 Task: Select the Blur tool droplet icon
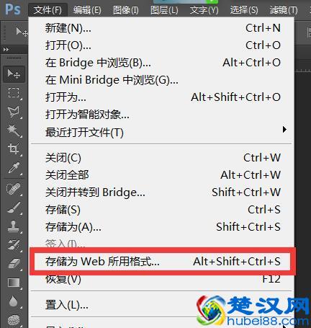tap(14, 301)
